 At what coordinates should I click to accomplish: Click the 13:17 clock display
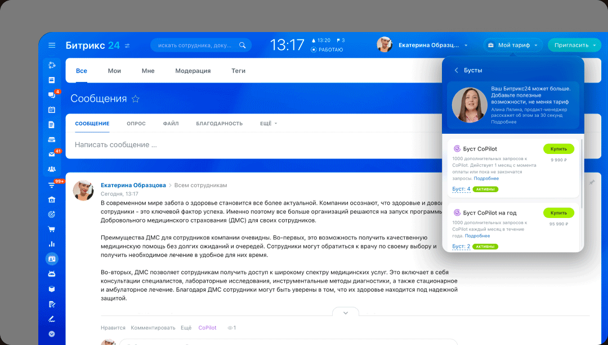(x=287, y=45)
